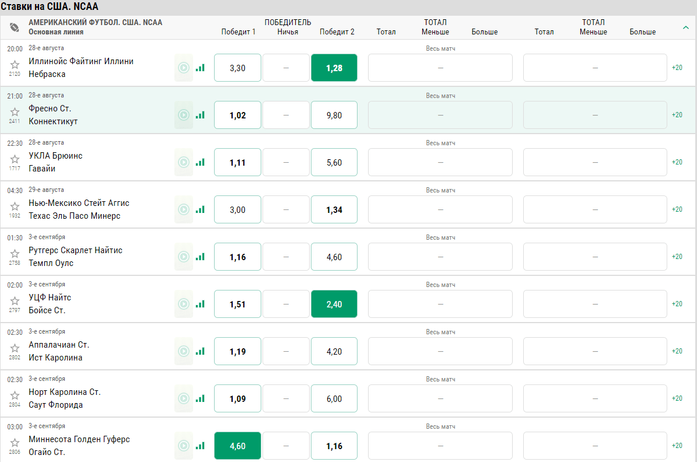
Task: Open Миннесота Голден Гуферс match details
Action: 79,446
